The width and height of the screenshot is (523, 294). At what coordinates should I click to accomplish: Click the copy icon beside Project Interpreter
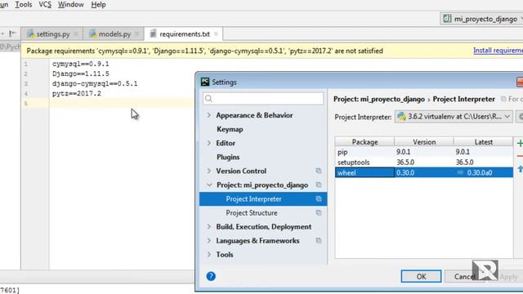(x=319, y=199)
